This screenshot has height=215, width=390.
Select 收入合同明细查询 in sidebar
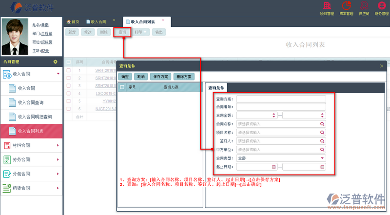35,117
